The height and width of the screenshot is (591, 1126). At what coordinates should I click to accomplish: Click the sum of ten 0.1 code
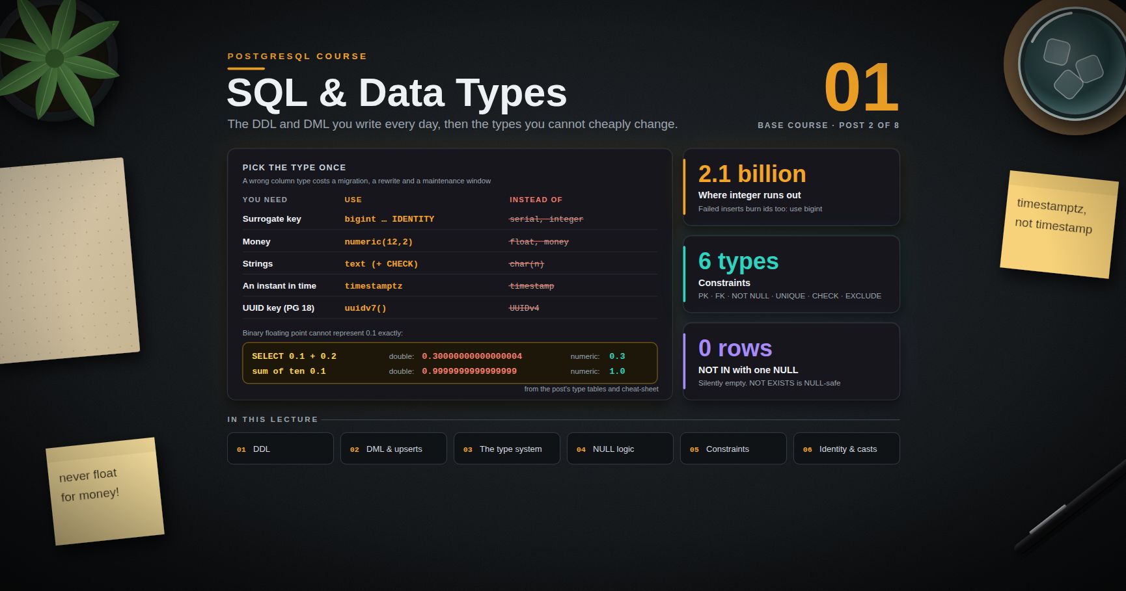289,371
